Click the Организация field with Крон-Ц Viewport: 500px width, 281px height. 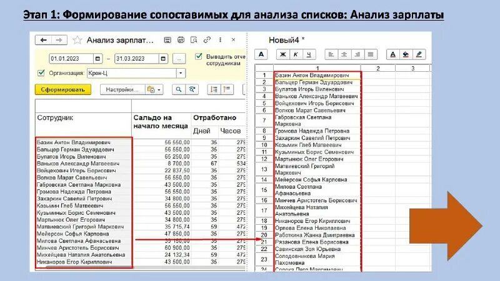coord(132,73)
